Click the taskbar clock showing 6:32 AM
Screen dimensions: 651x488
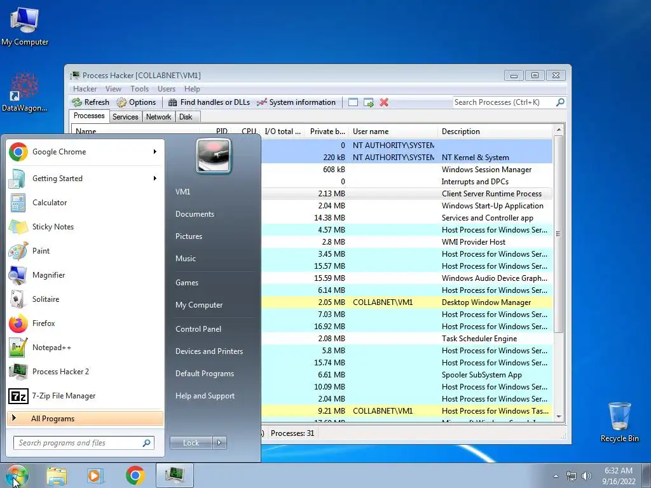(619, 476)
